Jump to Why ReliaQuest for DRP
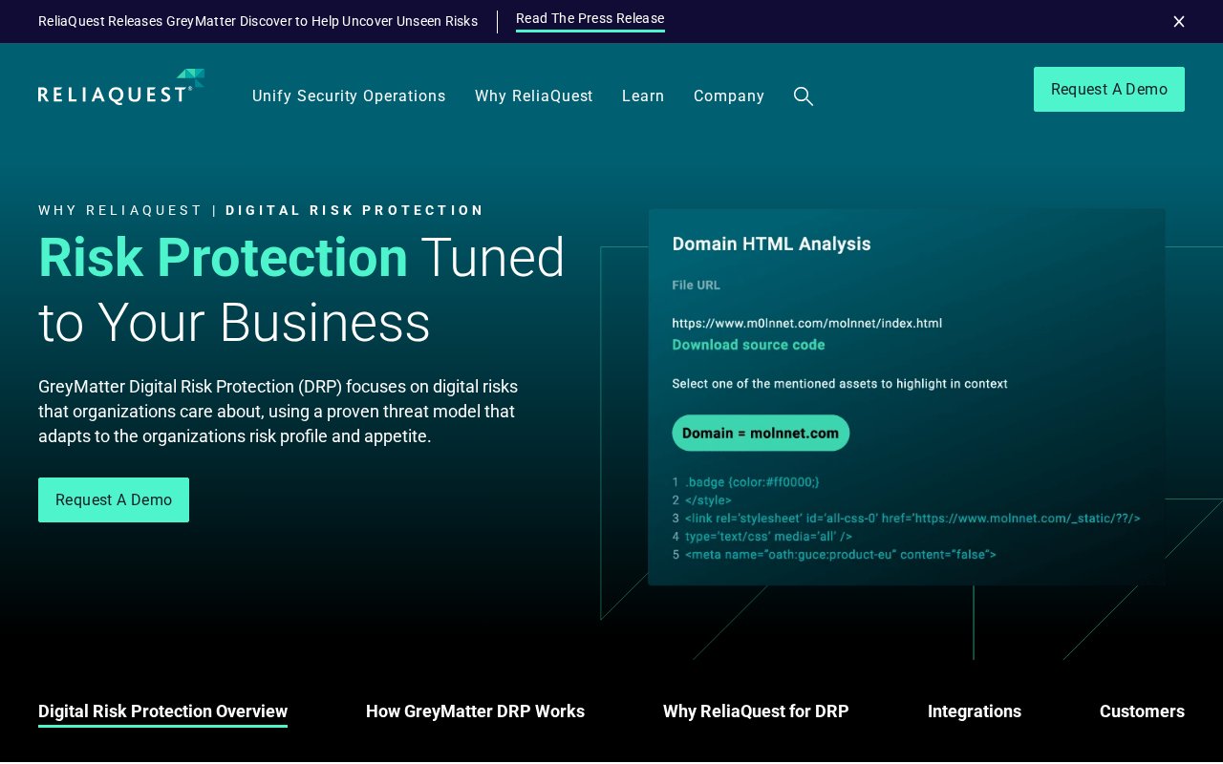 [756, 711]
